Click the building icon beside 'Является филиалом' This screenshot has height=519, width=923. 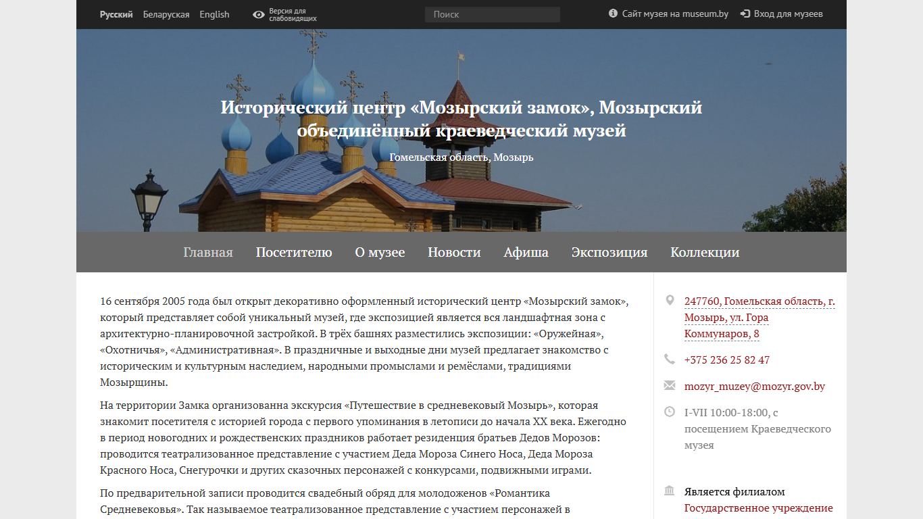[670, 491]
